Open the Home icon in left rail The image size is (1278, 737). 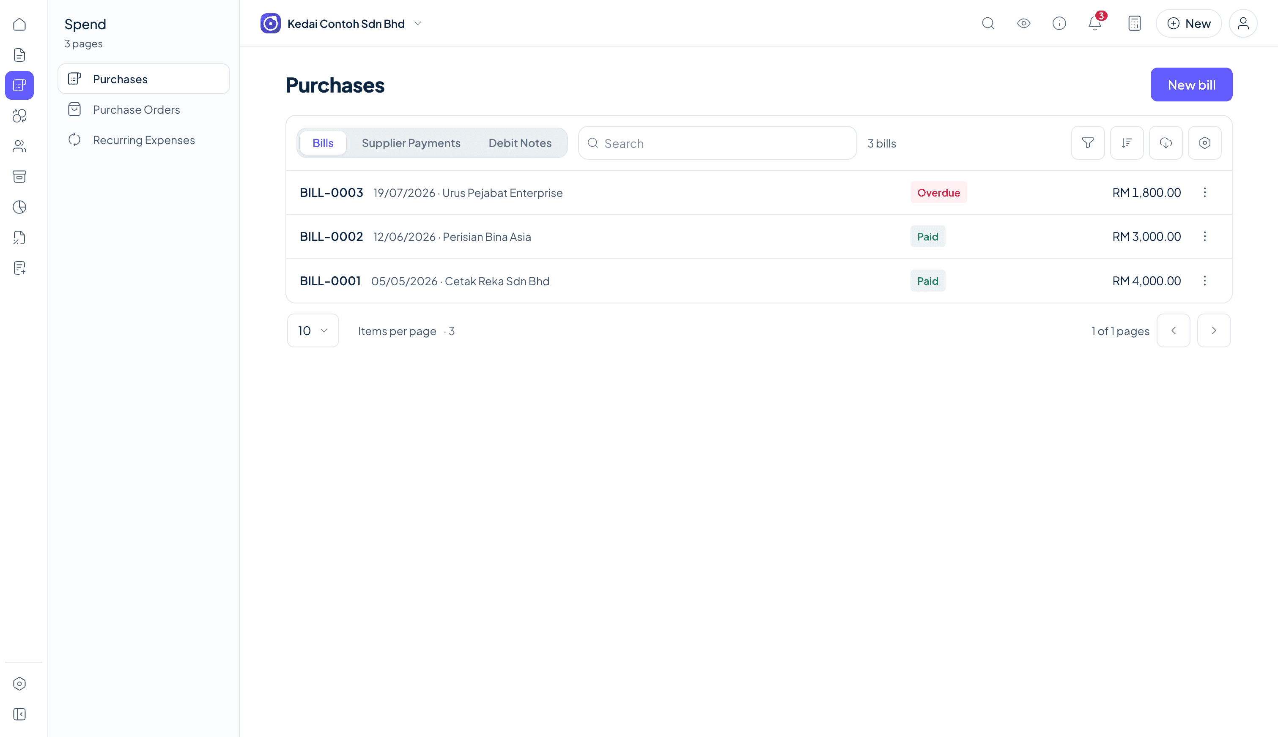click(x=19, y=24)
